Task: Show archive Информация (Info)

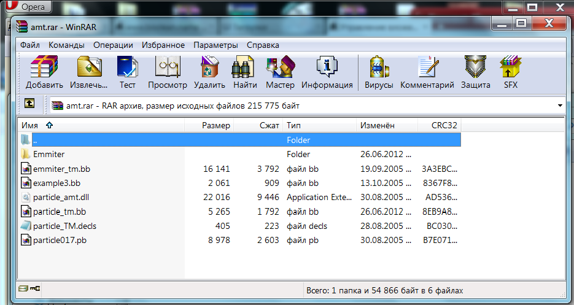Action: [327, 72]
